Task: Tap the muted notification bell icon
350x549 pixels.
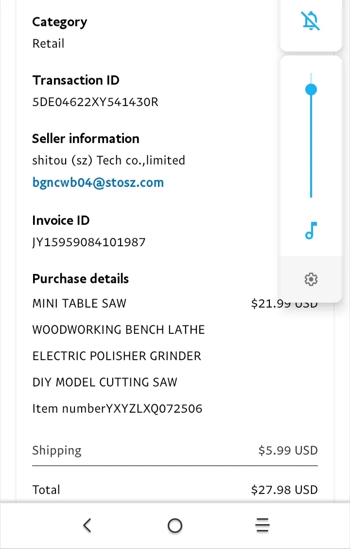Action: point(311,21)
